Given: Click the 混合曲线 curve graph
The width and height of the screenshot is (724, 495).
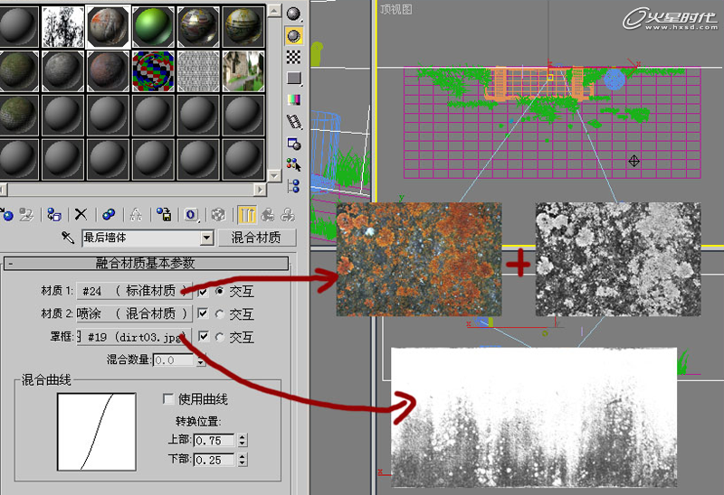Looking at the screenshot, I should [97, 432].
